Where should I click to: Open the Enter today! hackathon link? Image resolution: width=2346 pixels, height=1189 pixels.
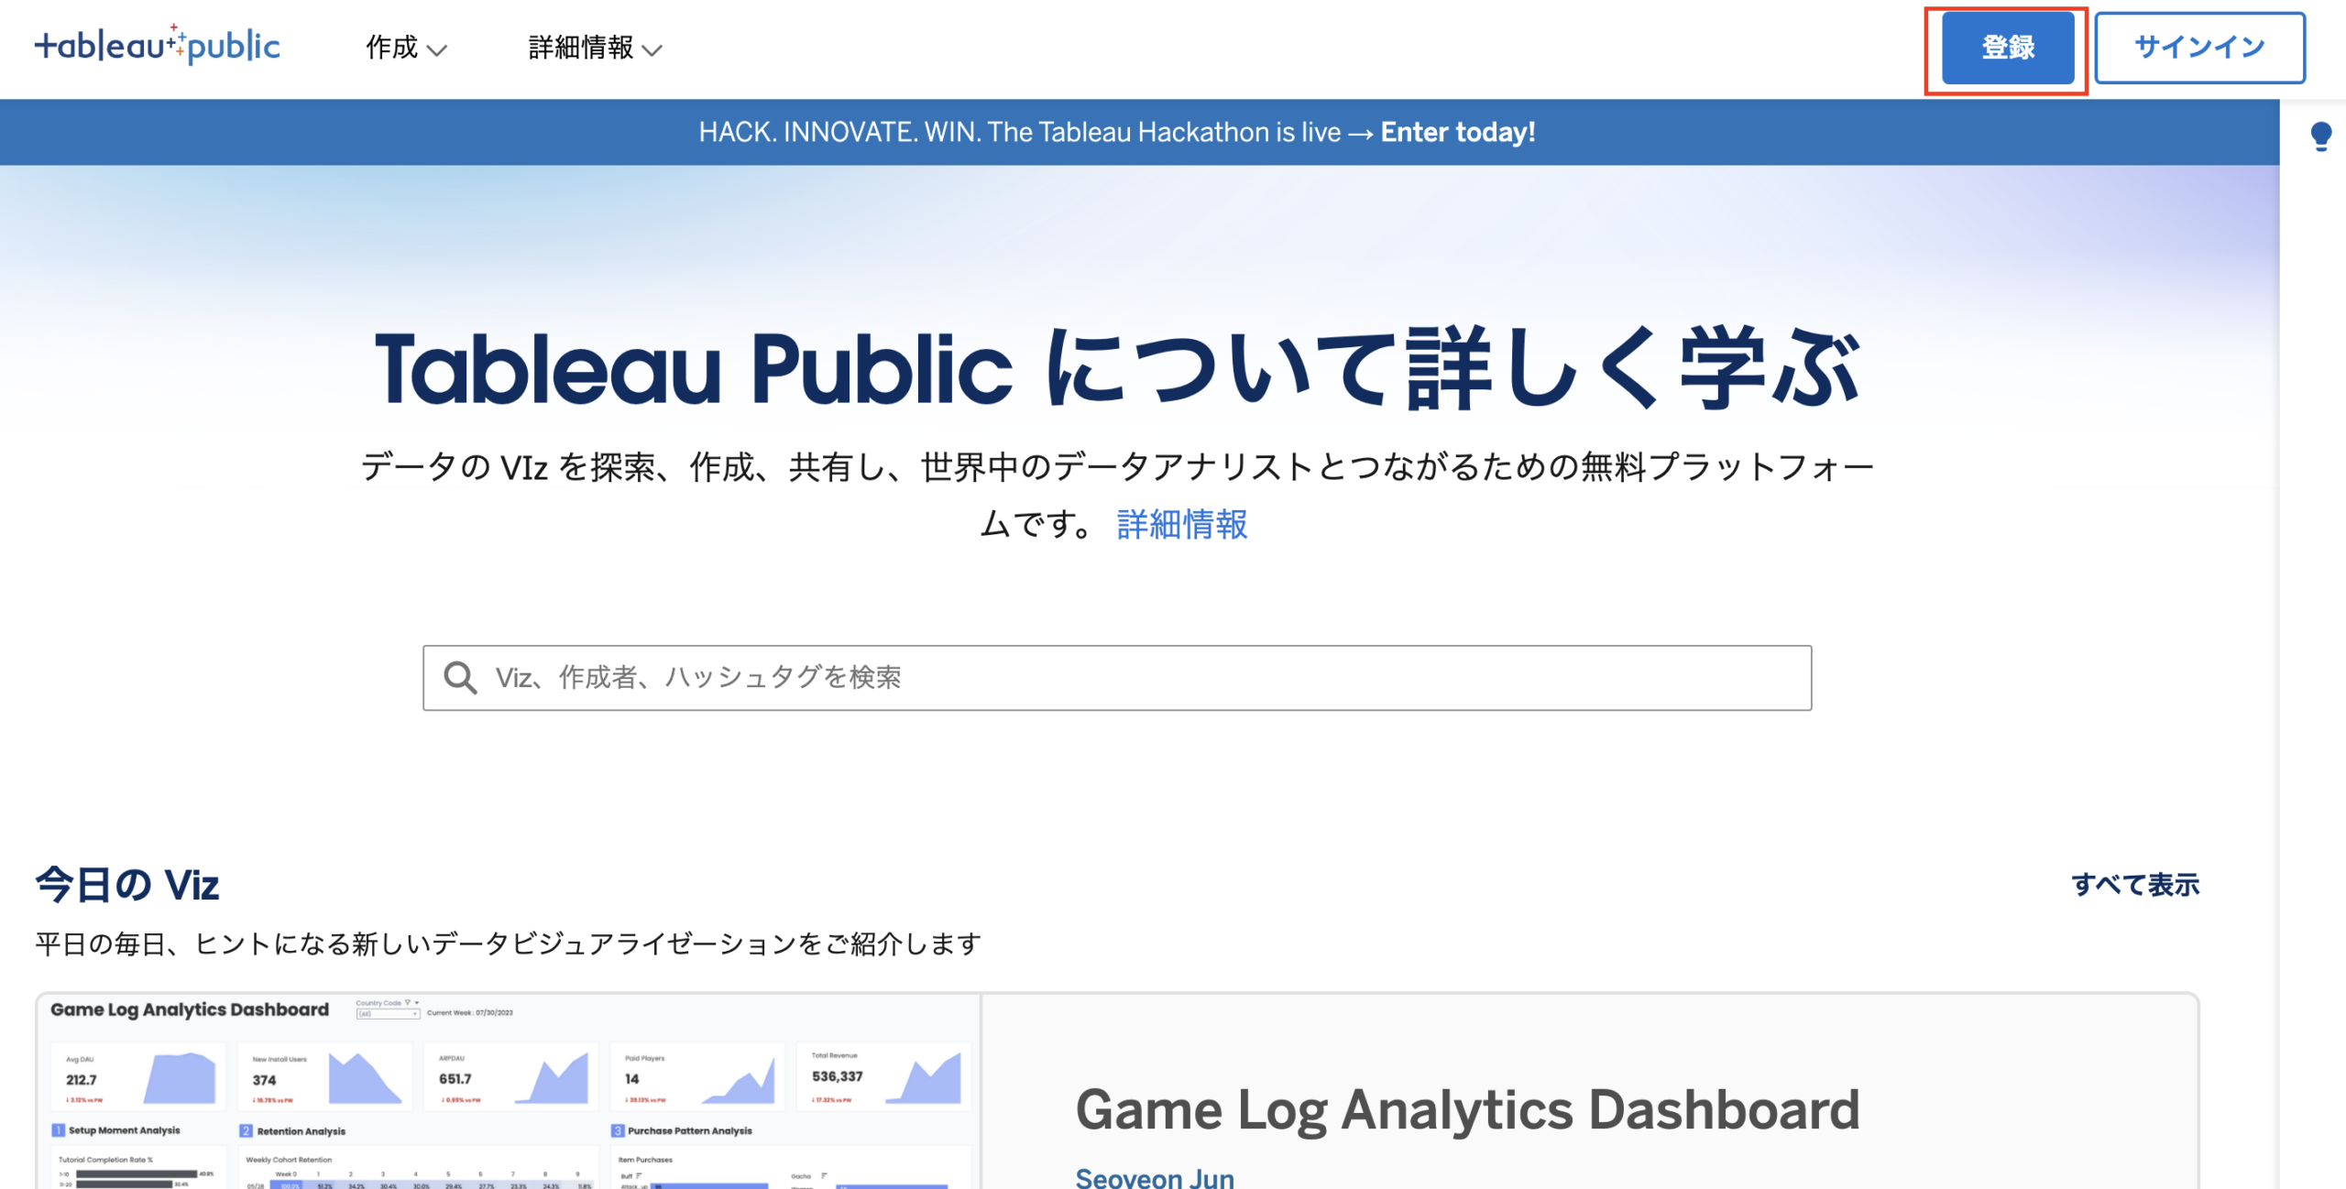click(x=1457, y=133)
